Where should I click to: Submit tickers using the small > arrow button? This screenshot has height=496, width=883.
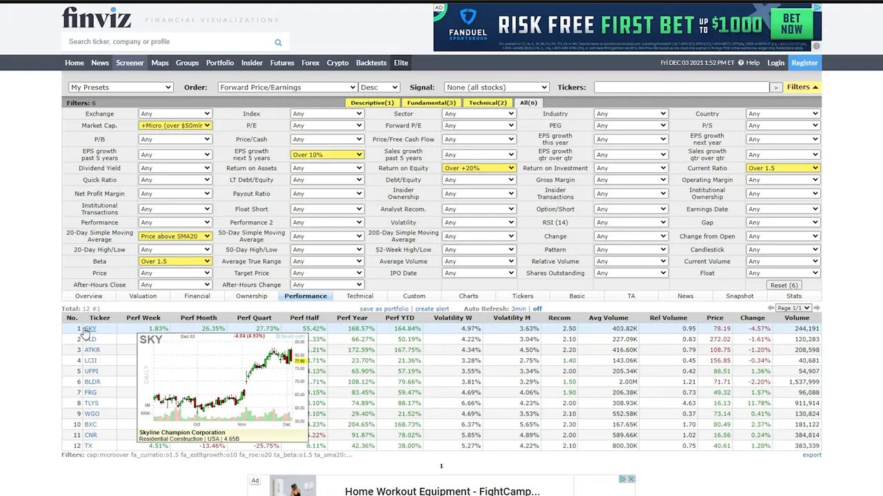[775, 87]
